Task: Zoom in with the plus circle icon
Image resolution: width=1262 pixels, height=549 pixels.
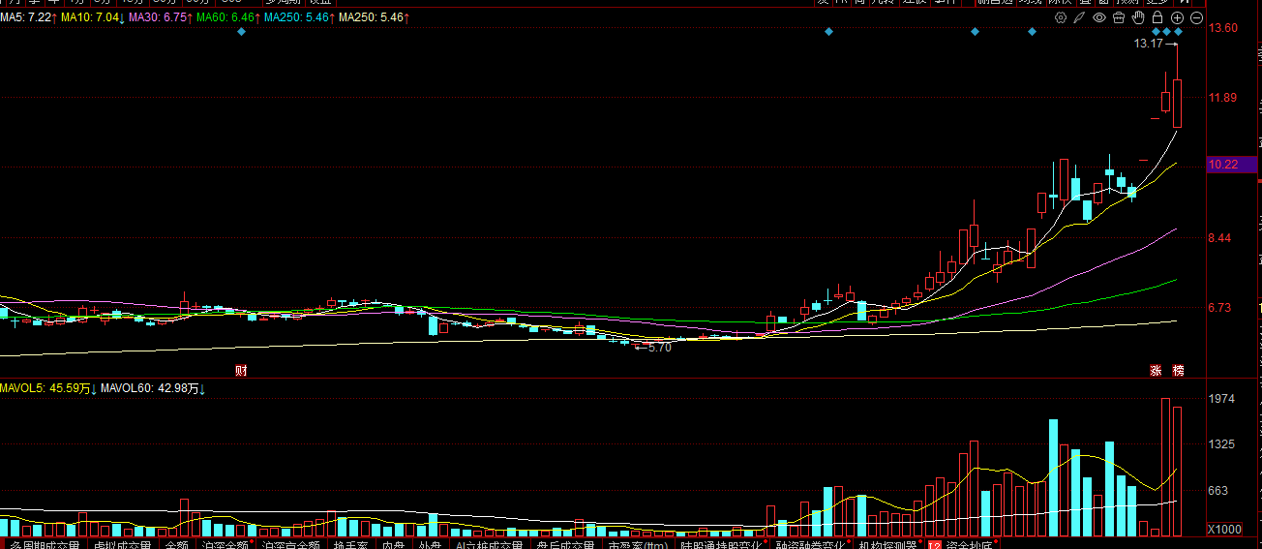Action: (1177, 17)
